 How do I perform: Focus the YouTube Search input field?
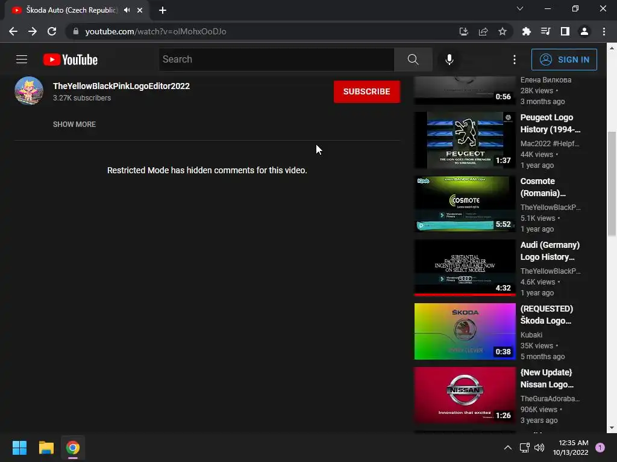pyautogui.click(x=277, y=60)
